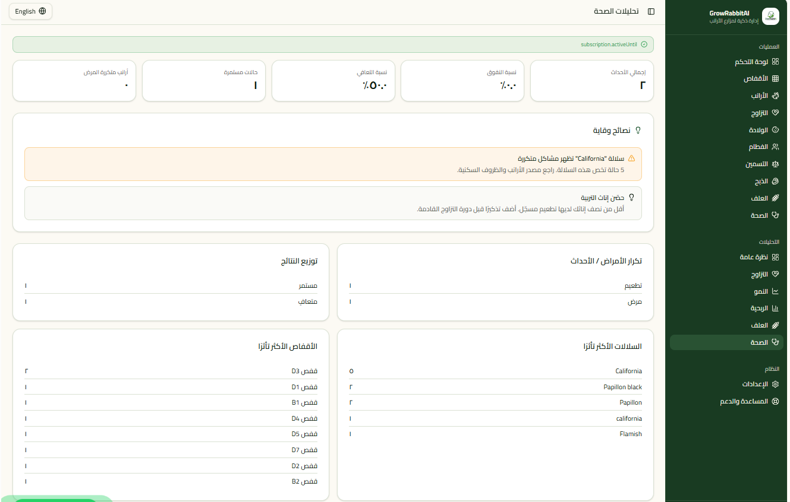Click the Papillon black breed row
790x502 pixels.
pyautogui.click(x=495, y=387)
